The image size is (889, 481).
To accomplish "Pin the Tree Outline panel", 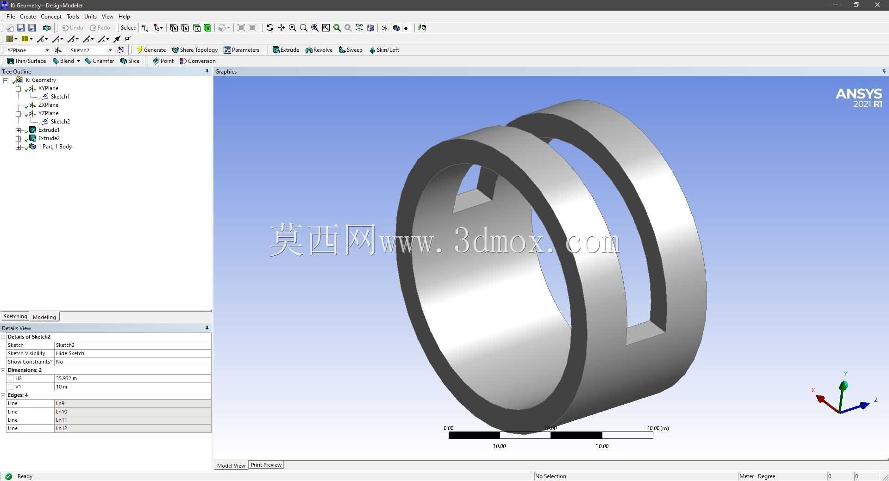I will (207, 71).
